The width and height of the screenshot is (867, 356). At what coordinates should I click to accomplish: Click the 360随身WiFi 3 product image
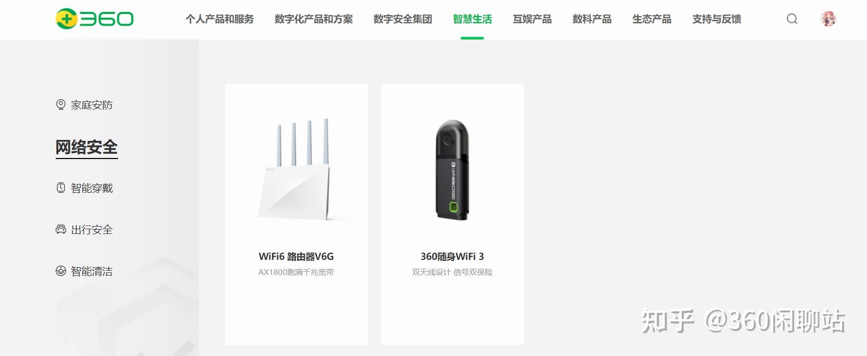(452, 170)
